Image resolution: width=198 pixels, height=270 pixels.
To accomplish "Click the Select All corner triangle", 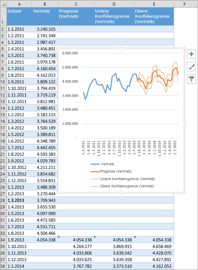I will click(x=3, y=4).
